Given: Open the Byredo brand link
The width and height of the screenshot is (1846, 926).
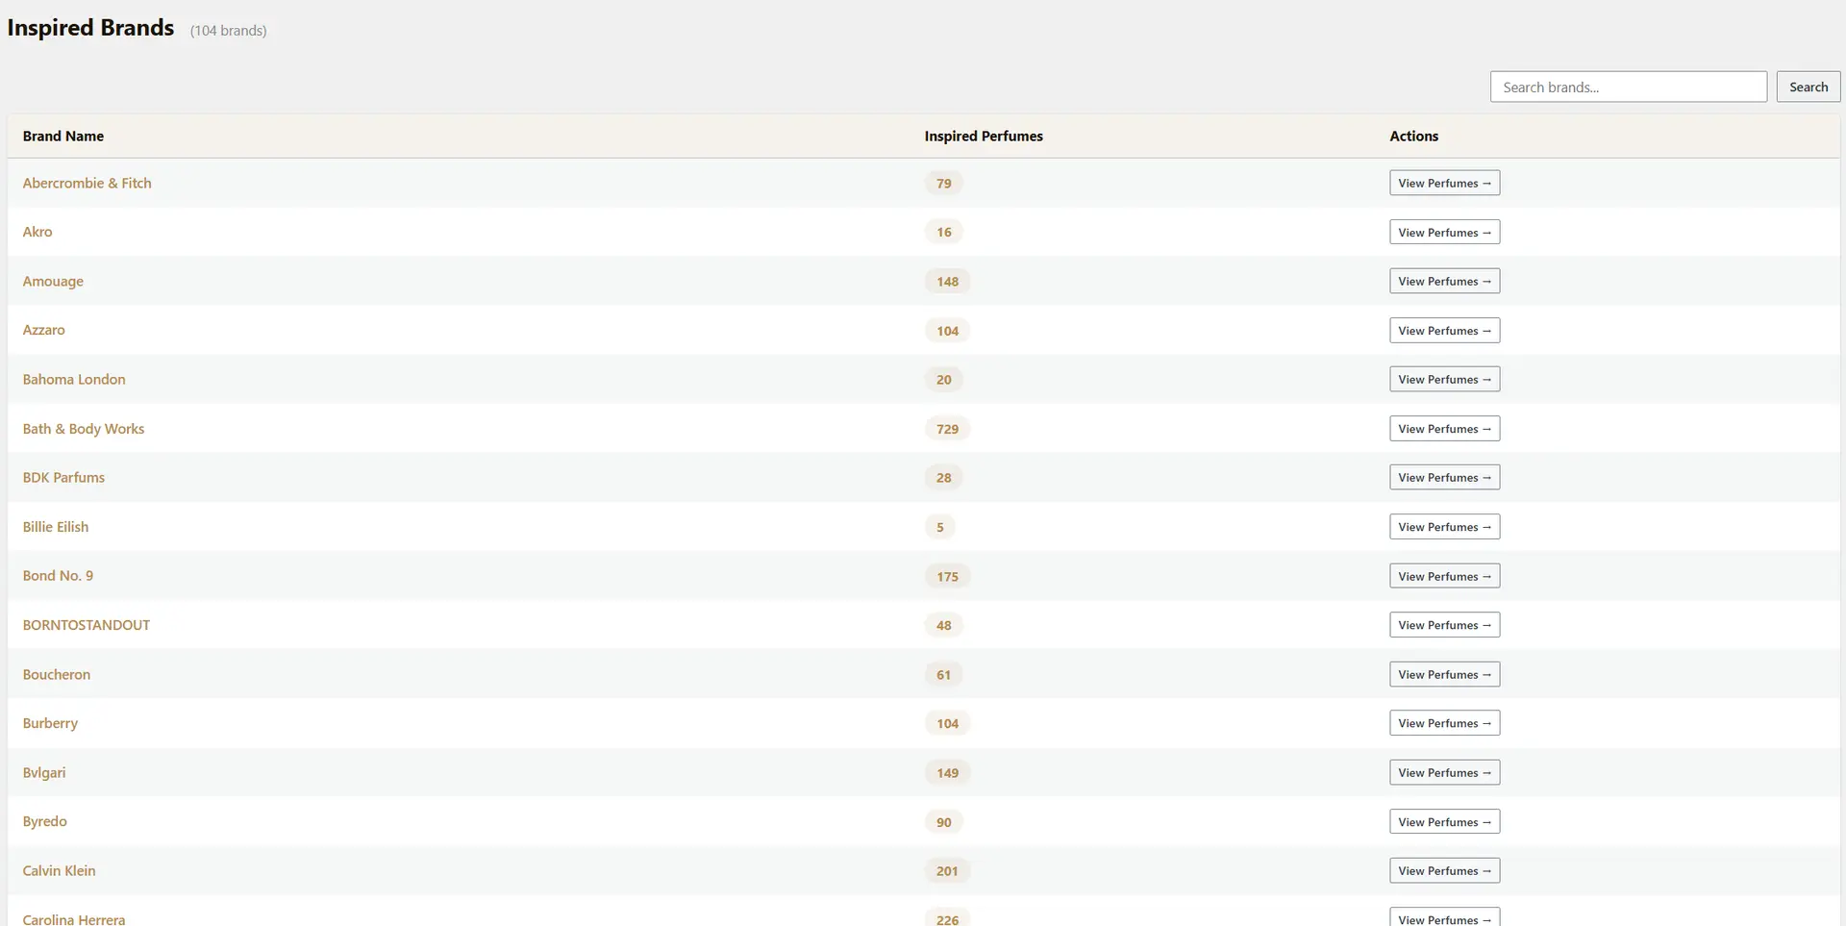Looking at the screenshot, I should click(x=44, y=822).
